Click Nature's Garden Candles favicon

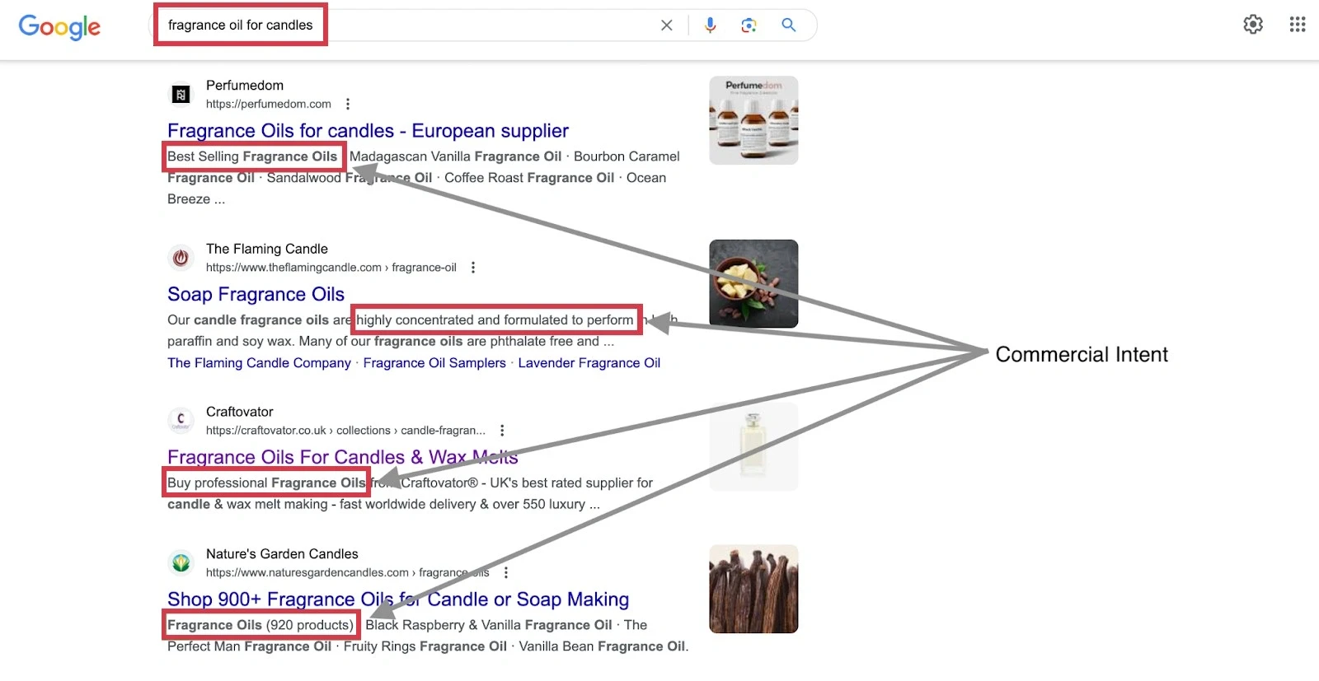pyautogui.click(x=181, y=563)
